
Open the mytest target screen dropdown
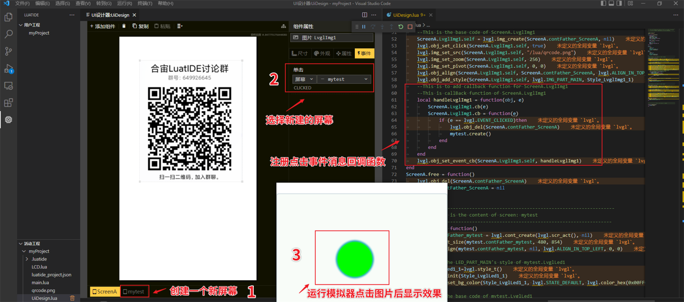(x=344, y=79)
